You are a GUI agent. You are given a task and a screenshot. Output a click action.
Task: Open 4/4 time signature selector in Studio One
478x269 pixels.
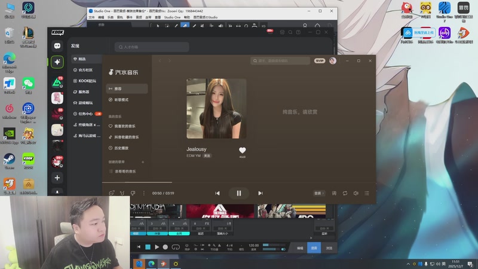click(229, 245)
